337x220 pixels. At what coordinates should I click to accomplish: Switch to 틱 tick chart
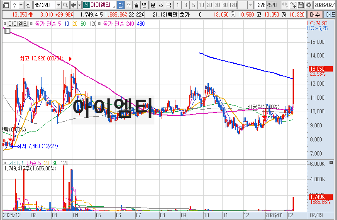coord(169,5)
